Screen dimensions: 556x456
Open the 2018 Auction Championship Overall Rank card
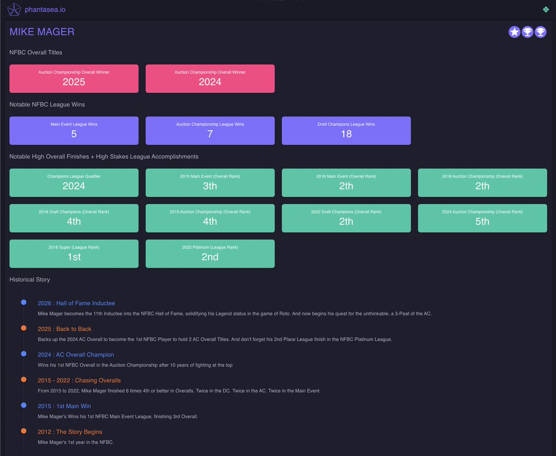click(482, 183)
